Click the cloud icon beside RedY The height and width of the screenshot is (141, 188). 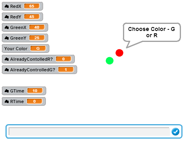coord(7,17)
